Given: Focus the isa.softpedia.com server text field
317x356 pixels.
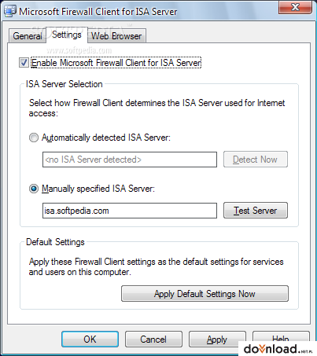Looking at the screenshot, I should pyautogui.click(x=130, y=211).
